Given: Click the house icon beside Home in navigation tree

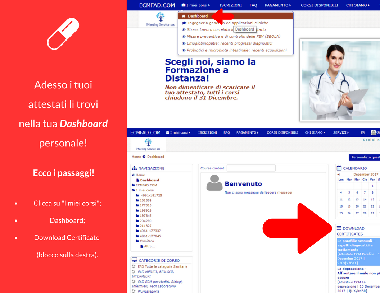Looking at the screenshot, I should click(133, 175).
